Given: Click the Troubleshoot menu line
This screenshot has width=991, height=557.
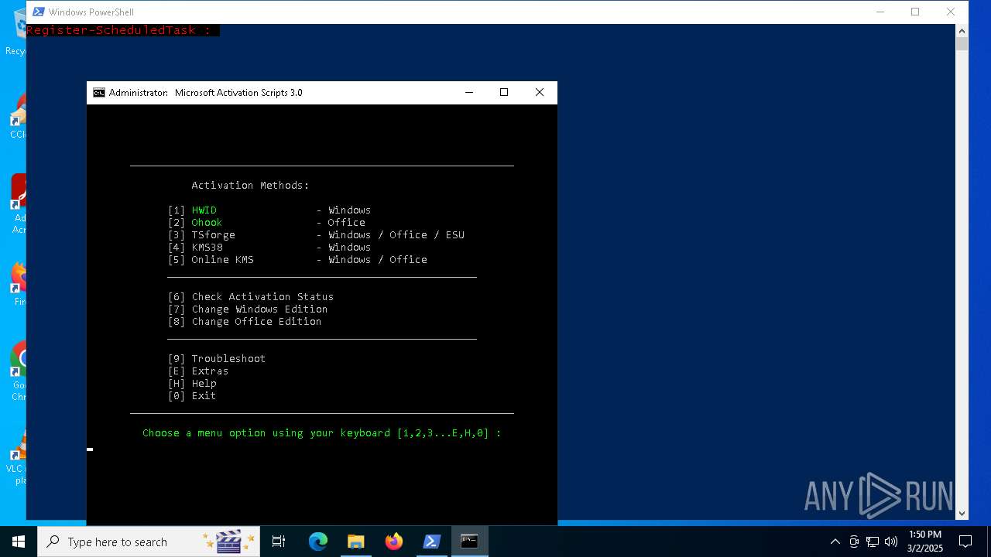Looking at the screenshot, I should 217,359.
